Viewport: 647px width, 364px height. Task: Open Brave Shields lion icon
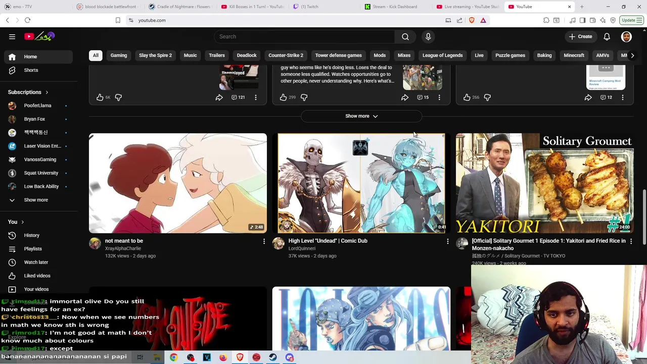(472, 20)
